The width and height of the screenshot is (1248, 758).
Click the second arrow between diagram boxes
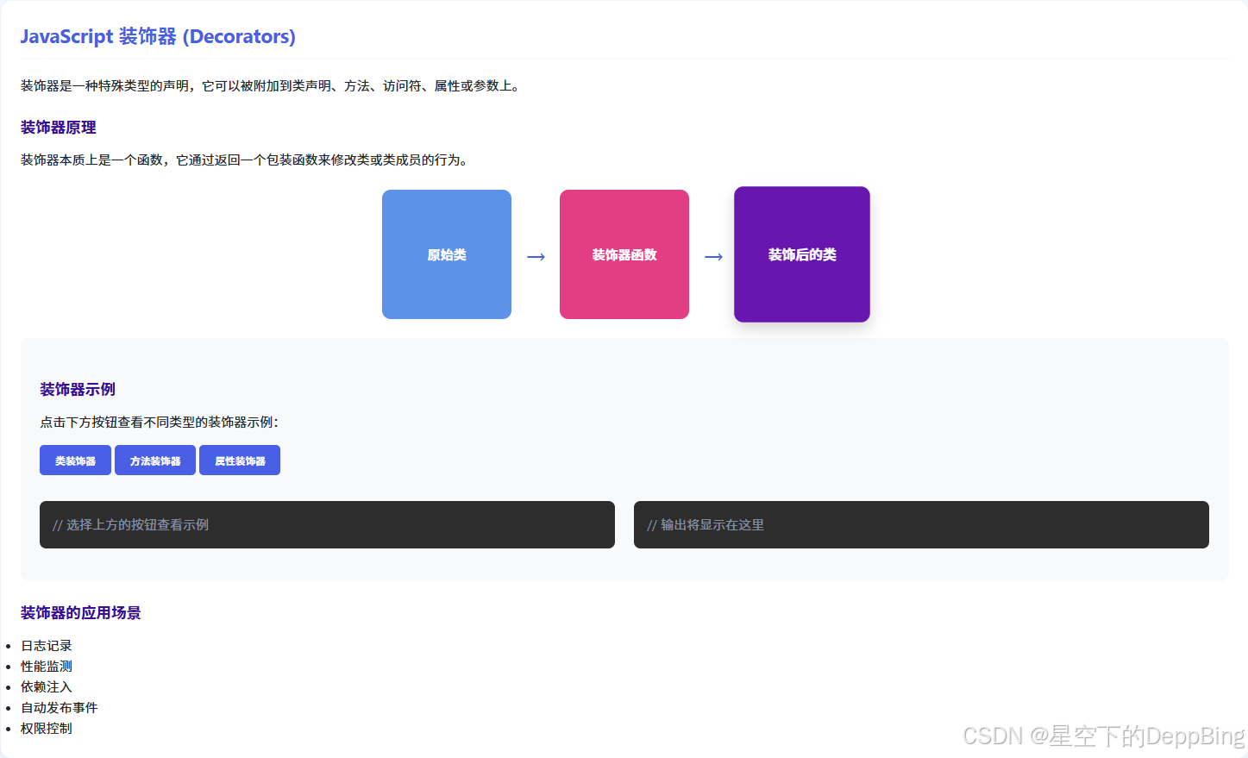click(x=712, y=255)
